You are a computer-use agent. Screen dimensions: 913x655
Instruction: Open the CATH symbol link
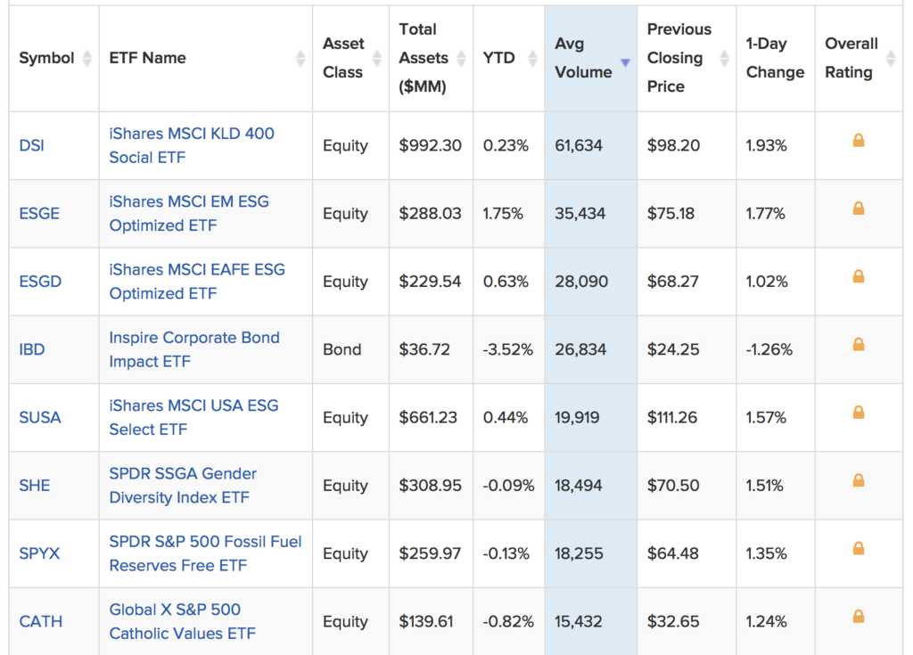pos(41,622)
